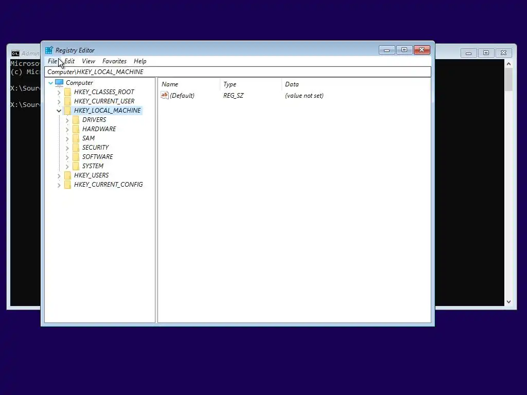Select the SECURITY key label
The width and height of the screenshot is (527, 395).
click(x=95, y=148)
